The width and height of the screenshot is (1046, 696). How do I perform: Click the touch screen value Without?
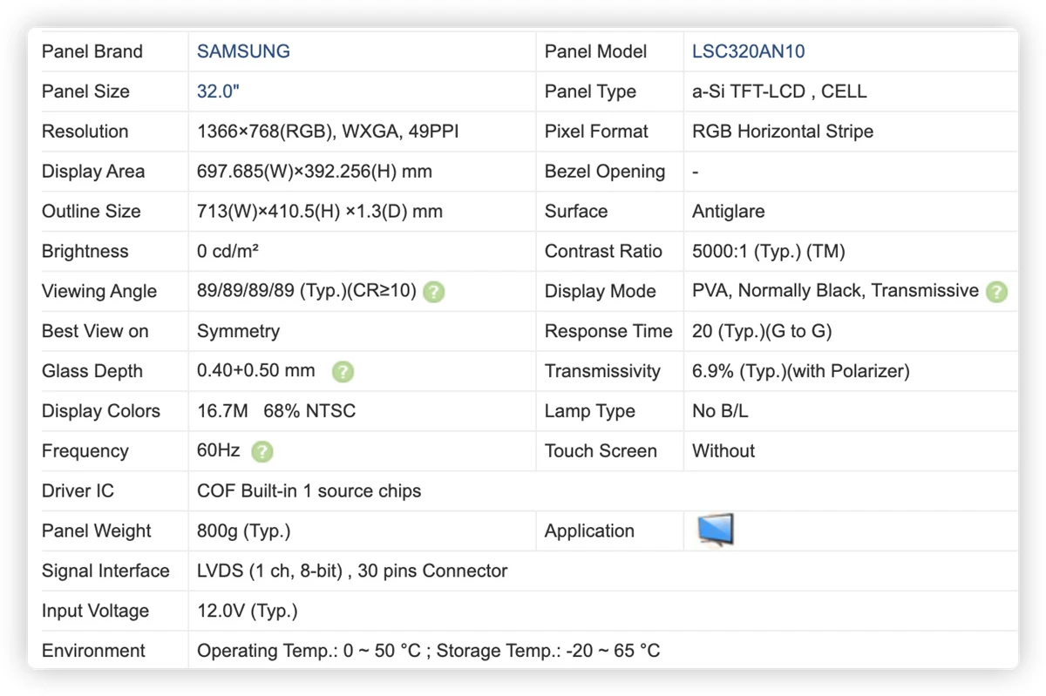(723, 451)
